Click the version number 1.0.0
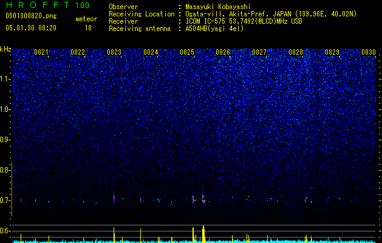382x243 pixels. 83,5
